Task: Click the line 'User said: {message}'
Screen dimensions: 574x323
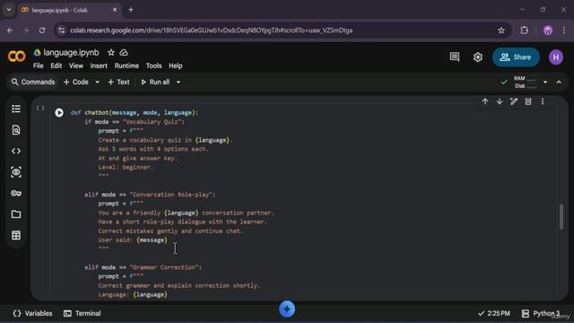Action: point(133,240)
